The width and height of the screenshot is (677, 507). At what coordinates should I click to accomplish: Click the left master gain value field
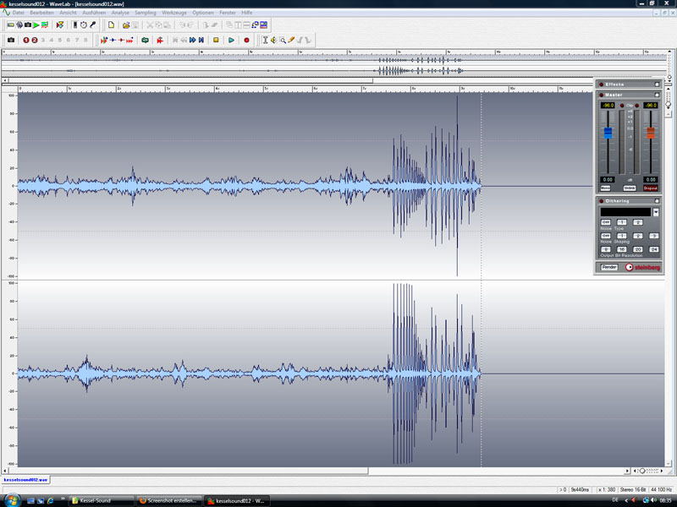[x=608, y=179]
